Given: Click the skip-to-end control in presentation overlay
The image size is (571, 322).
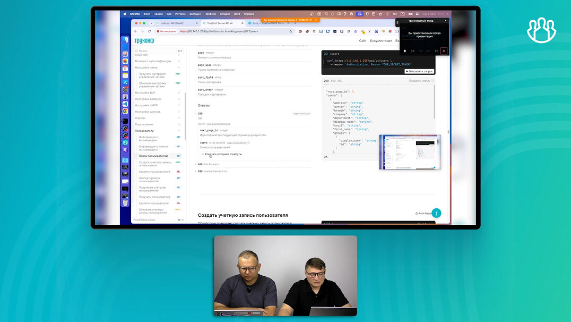Looking at the screenshot, I should 436,51.
